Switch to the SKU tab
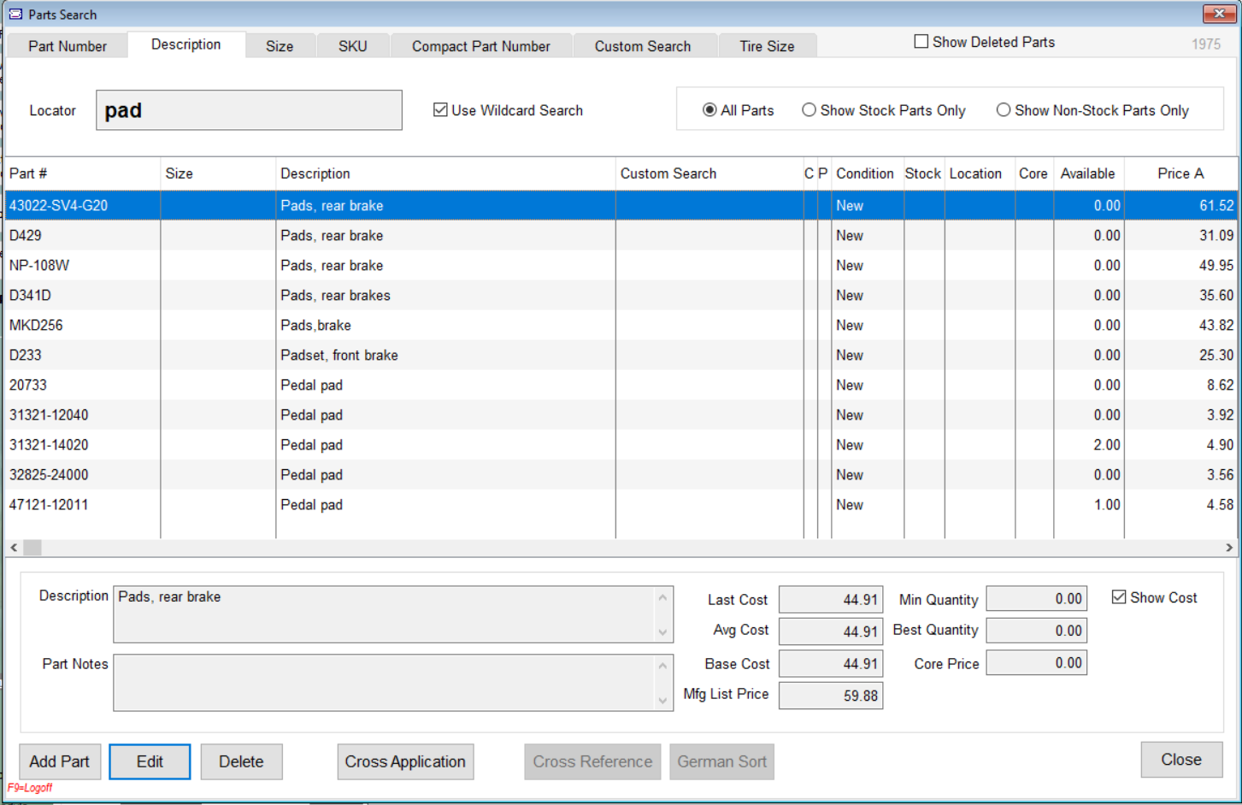The height and width of the screenshot is (805, 1242). (x=352, y=46)
